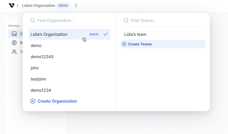The image size is (228, 134).
Task: Click the plus icon beside Create Organization
Action: pyautogui.click(x=33, y=101)
